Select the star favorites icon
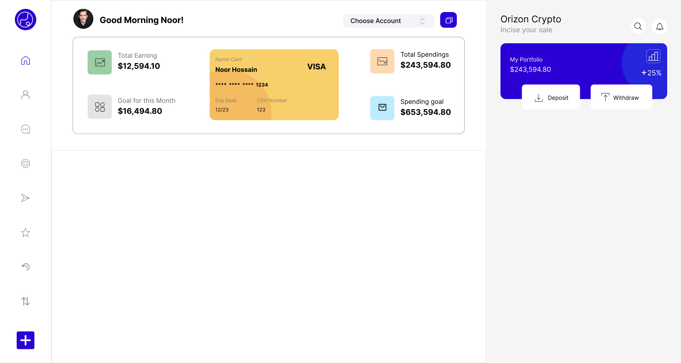Viewport: 681px width, 363px height. [x=25, y=233]
